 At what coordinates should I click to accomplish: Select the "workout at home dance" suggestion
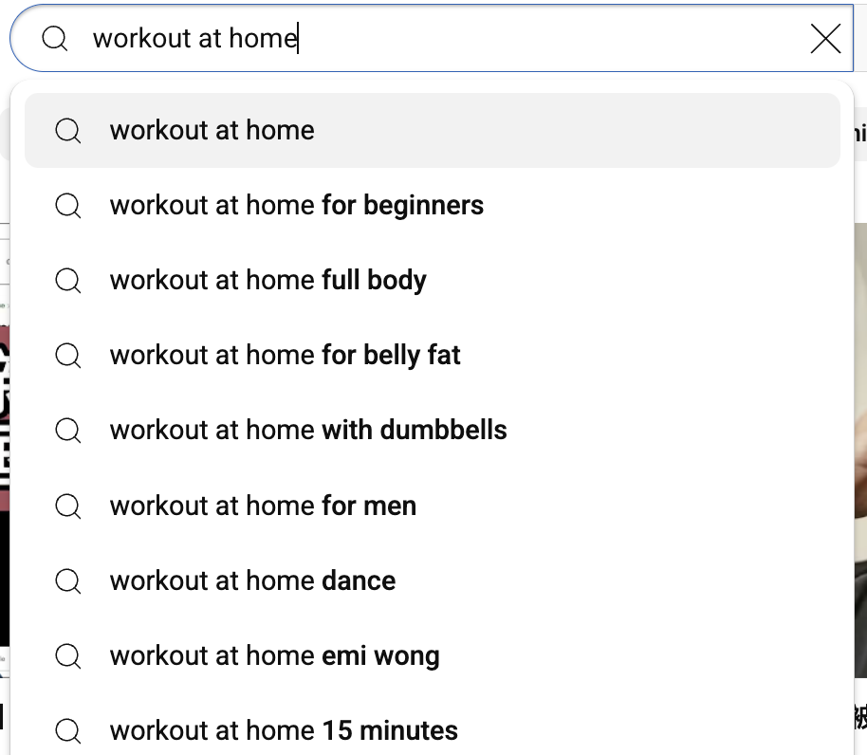tap(252, 580)
